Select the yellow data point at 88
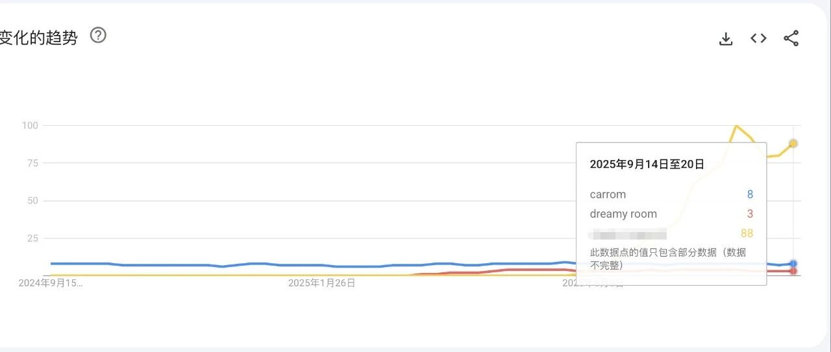 click(793, 143)
